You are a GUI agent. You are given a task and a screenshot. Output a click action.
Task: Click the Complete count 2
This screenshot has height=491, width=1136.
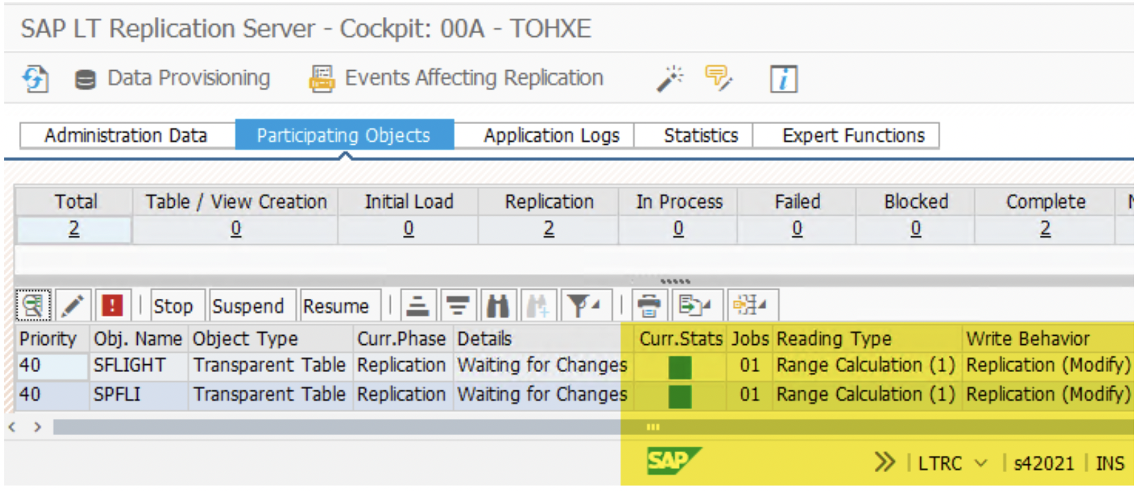pyautogui.click(x=1045, y=229)
